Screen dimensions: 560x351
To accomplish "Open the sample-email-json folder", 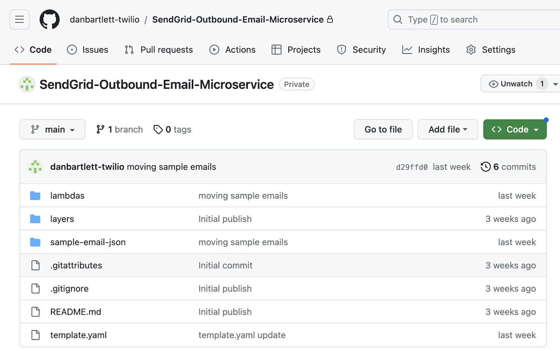I will 88,242.
